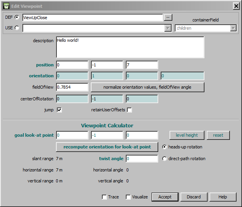Image resolution: width=242 pixels, height=207 pixels.
Task: Select the DEF radio button
Action: pyautogui.click(x=17, y=17)
